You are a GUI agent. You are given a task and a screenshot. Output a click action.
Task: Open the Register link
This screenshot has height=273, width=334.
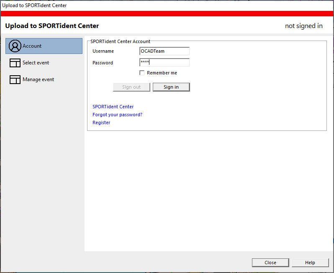click(x=101, y=122)
